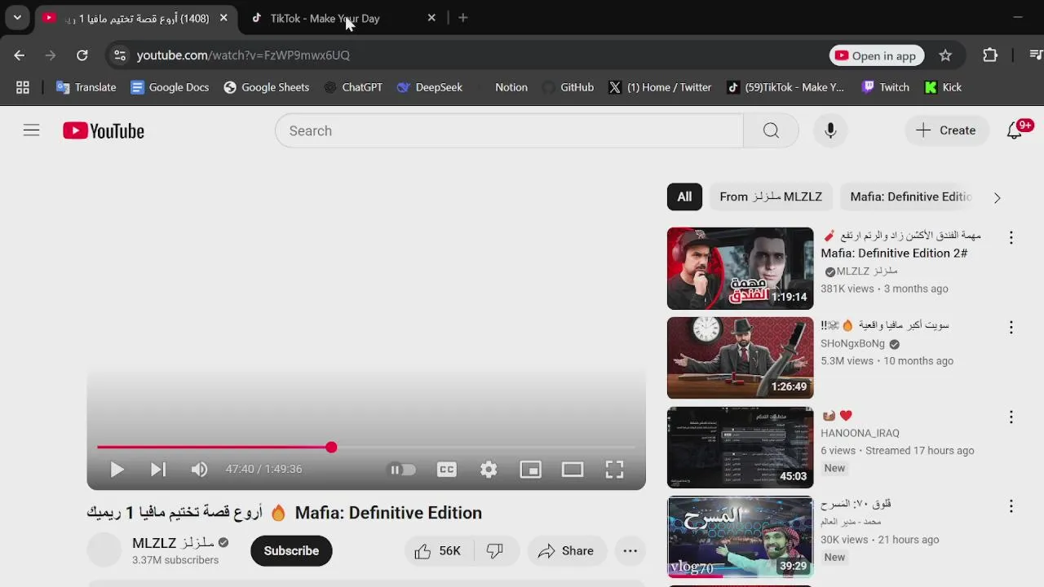
Task: Click the progress bar scrubber handle
Action: click(331, 447)
